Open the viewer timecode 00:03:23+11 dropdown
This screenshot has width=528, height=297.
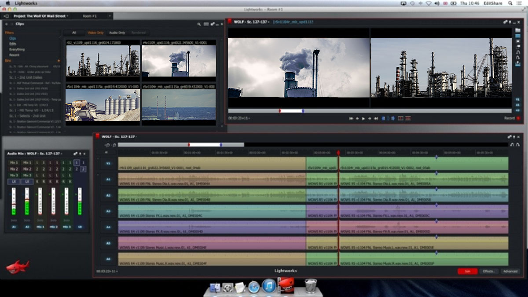tap(239, 118)
